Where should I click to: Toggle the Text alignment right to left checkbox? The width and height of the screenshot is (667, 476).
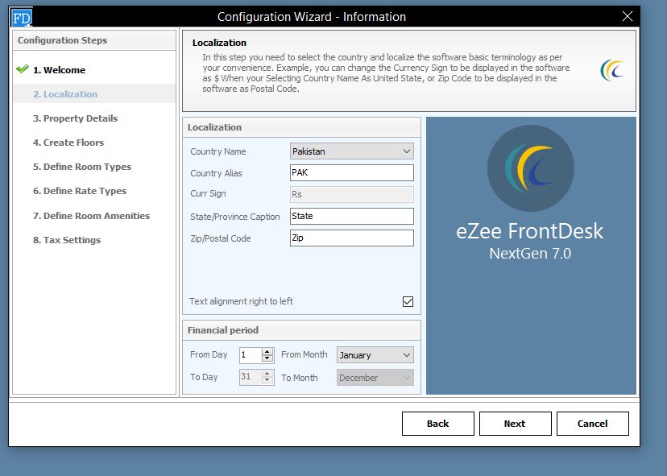[x=408, y=301]
